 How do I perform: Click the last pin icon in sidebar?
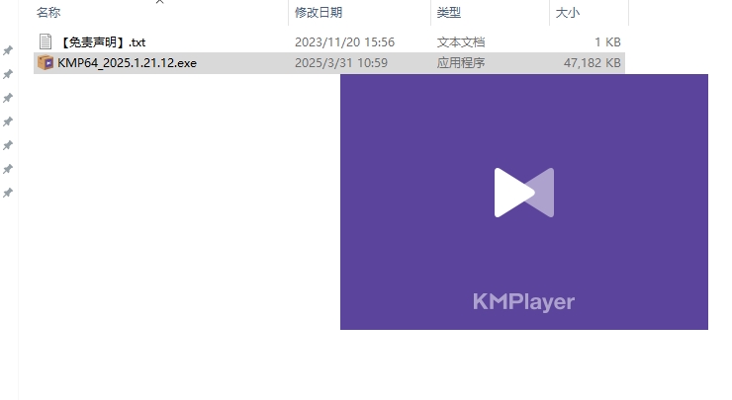(x=8, y=193)
